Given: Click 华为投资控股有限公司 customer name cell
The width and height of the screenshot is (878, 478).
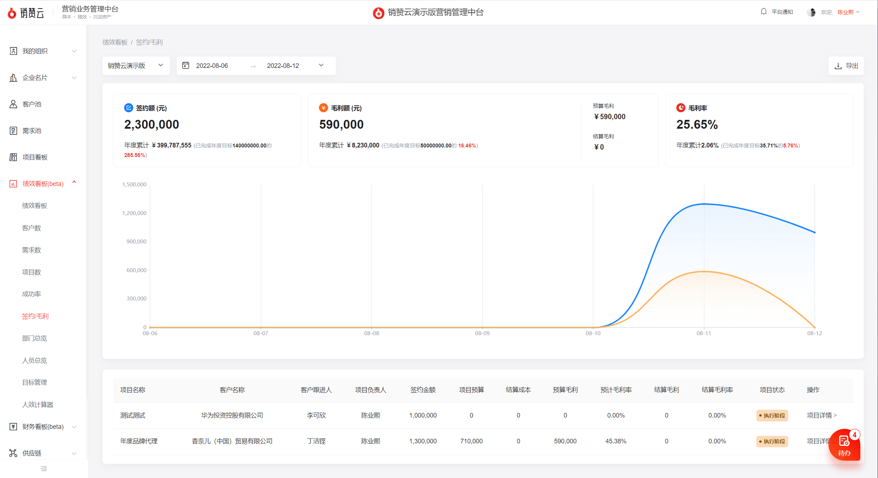Looking at the screenshot, I should [232, 415].
